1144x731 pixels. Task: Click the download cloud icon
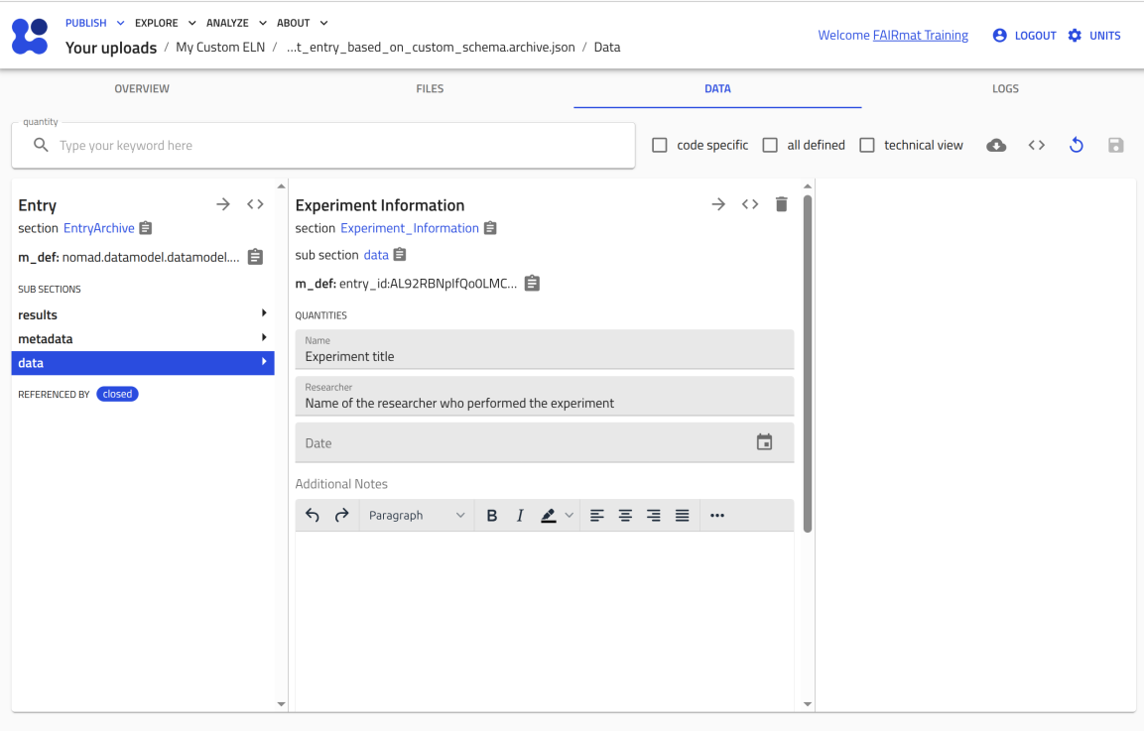pos(996,146)
